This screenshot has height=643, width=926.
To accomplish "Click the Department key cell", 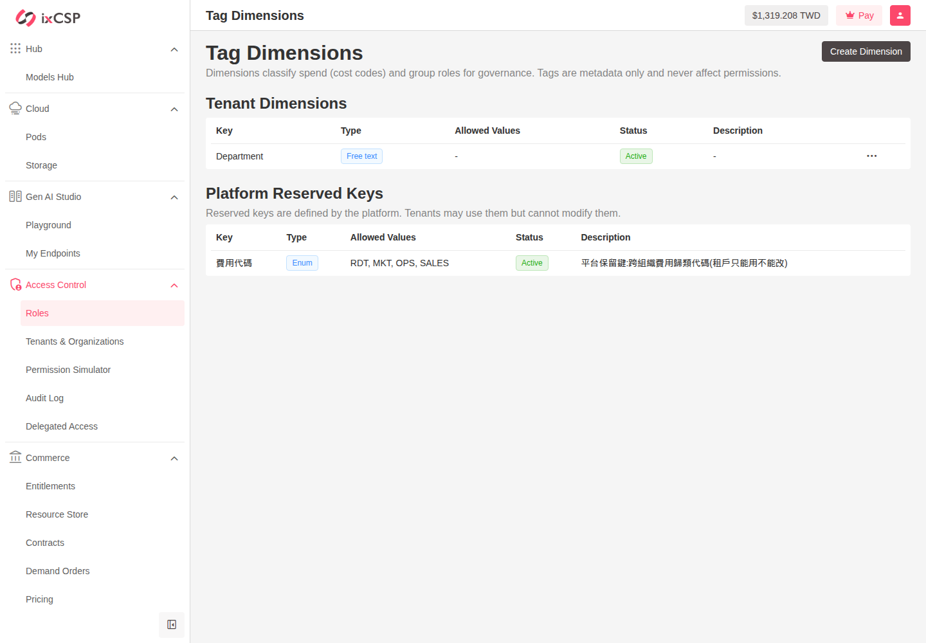I will coord(239,156).
